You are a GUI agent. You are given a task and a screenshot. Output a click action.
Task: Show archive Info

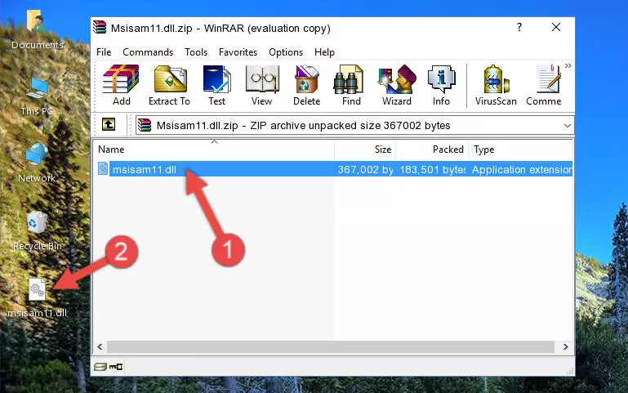(441, 85)
